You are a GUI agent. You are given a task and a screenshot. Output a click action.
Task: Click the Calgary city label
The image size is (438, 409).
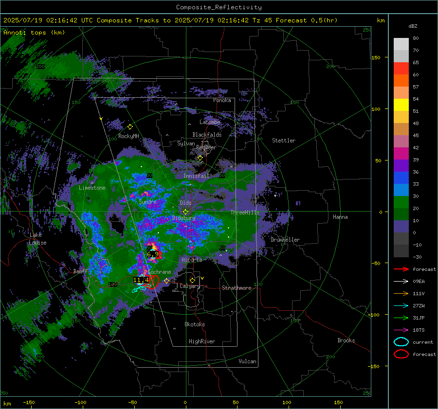click(190, 286)
